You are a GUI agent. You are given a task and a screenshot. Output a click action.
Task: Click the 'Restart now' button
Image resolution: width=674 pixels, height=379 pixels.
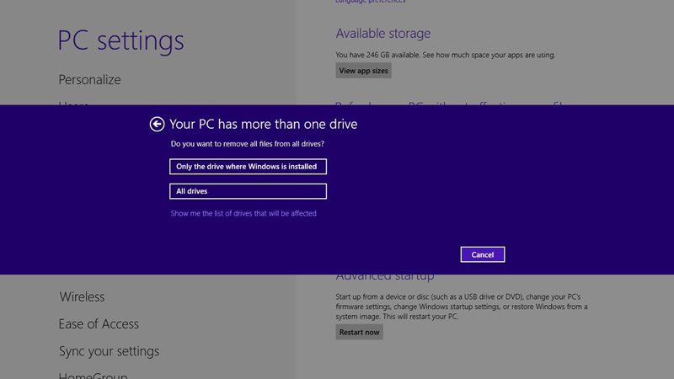click(359, 333)
